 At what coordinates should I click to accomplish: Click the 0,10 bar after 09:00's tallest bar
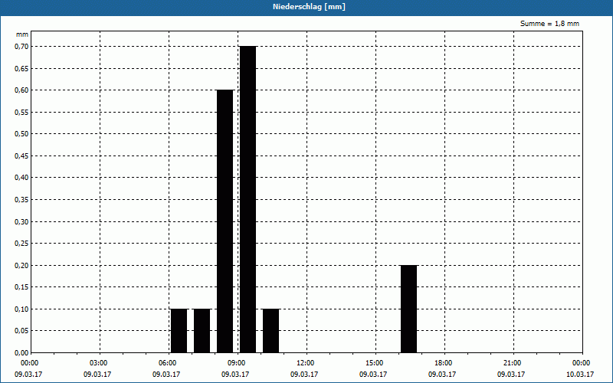point(271,331)
